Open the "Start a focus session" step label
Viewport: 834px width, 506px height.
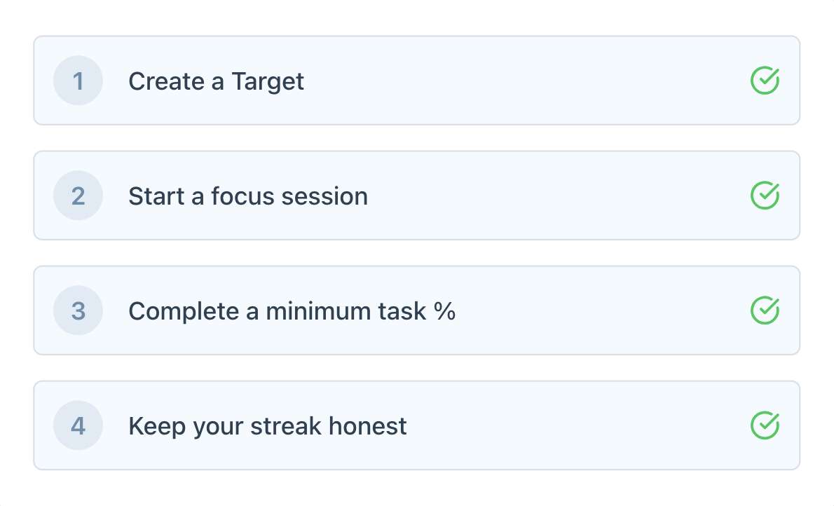(x=247, y=196)
